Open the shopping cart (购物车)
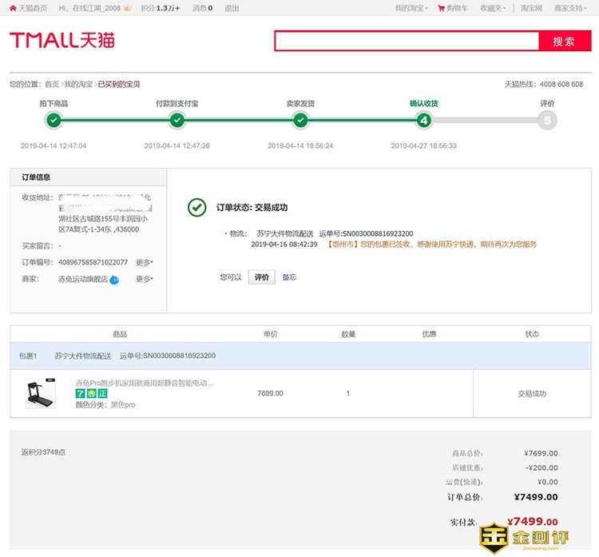Image resolution: width=599 pixels, height=557 pixels. pyautogui.click(x=453, y=8)
